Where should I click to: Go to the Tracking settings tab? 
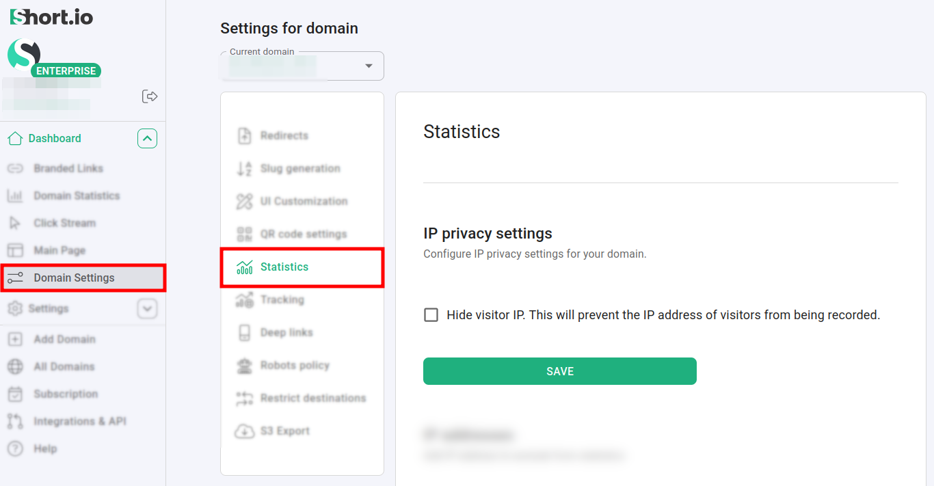[x=282, y=300]
